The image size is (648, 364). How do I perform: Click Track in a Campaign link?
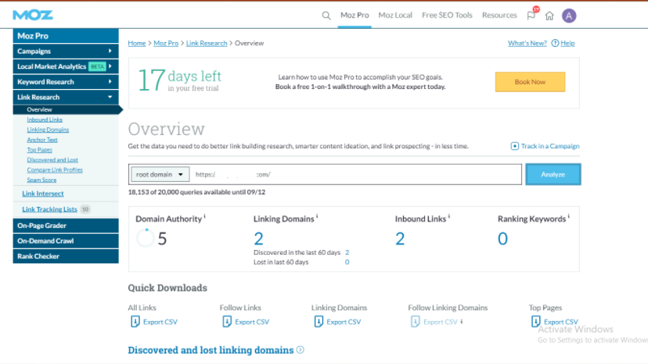pyautogui.click(x=550, y=146)
